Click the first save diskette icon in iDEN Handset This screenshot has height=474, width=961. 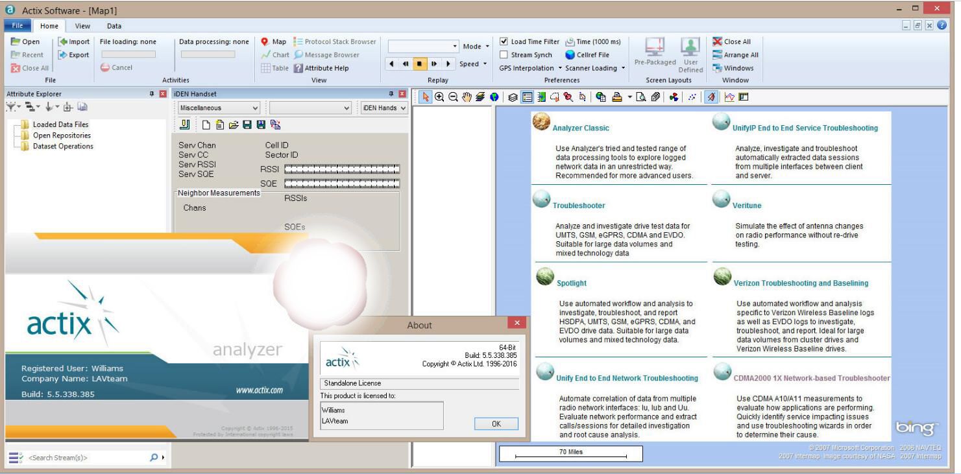[247, 125]
